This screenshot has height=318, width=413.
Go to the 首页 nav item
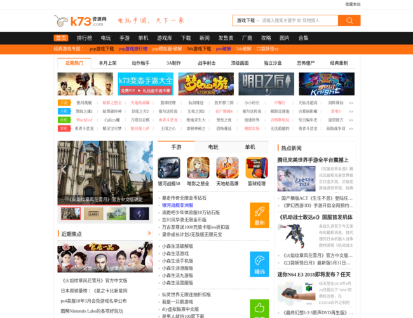pos(61,38)
